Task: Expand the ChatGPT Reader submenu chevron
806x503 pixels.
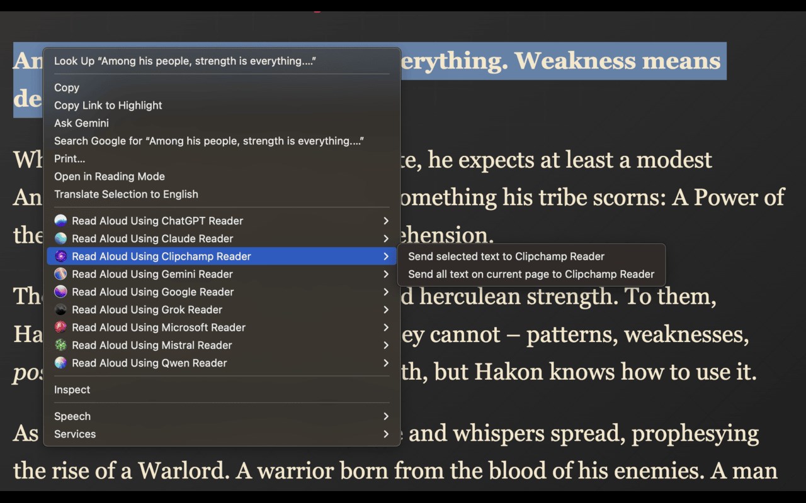Action: click(386, 221)
